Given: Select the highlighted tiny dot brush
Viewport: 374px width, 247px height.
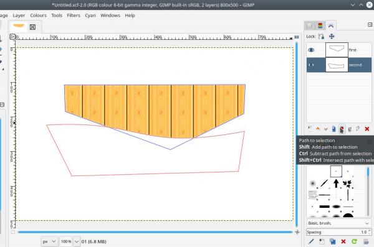Looking at the screenshot, I should [x=336, y=172].
